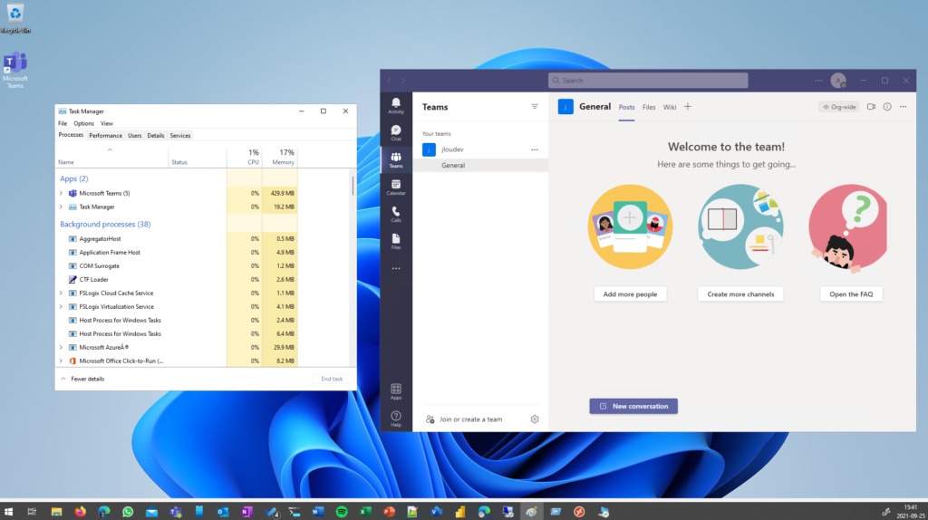Open the Microsoft Teams desktop shortcut
This screenshot has height=520, width=928.
tap(14, 71)
